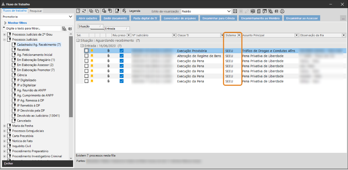348x170 pixels.
Task: Click the hierarchy tree icon in top toolbar
Action: click(271, 11)
